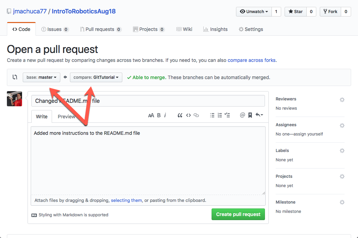Insert code formatting

(x=188, y=115)
